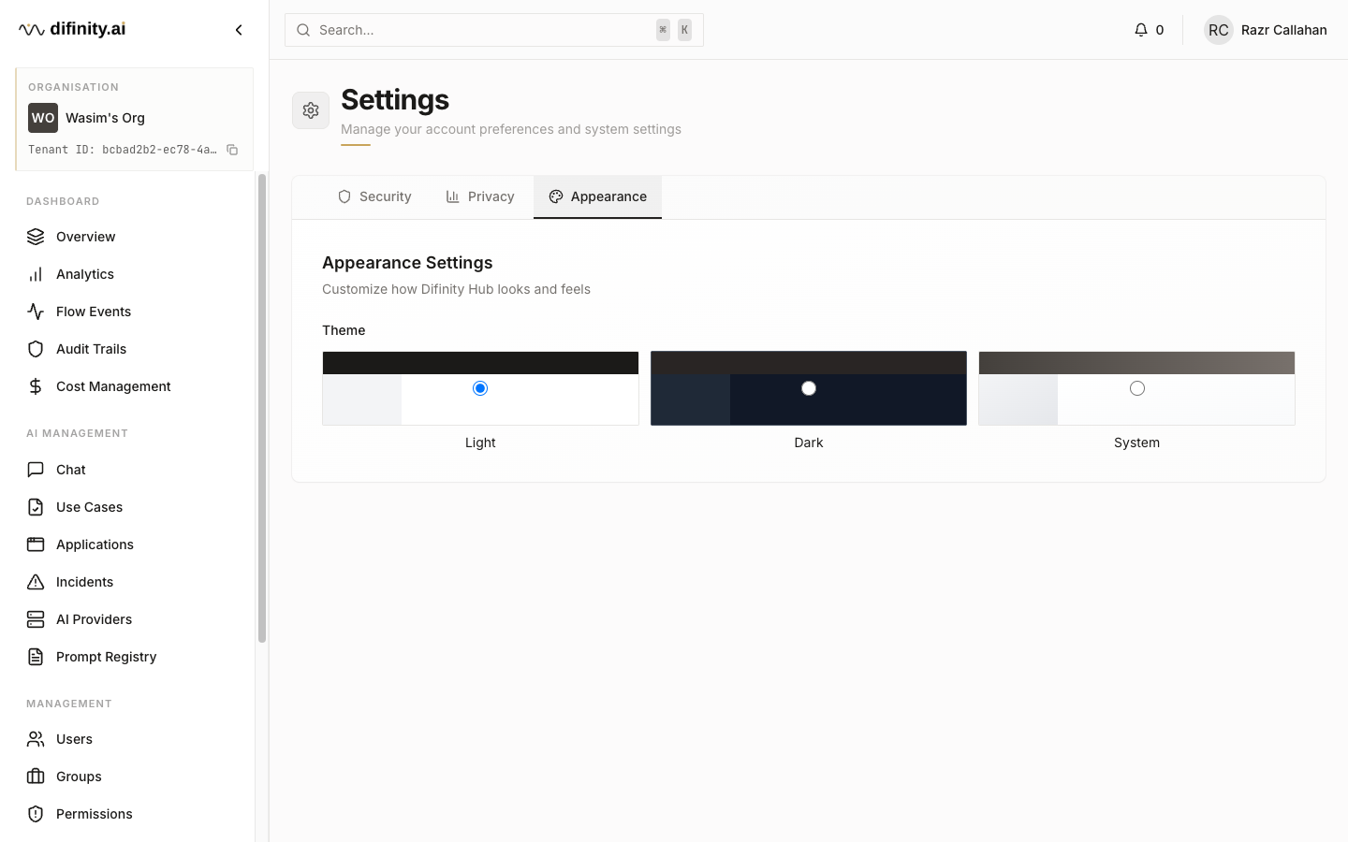Click the Groups briefcase icon
This screenshot has height=842, width=1348.
pyautogui.click(x=36, y=777)
